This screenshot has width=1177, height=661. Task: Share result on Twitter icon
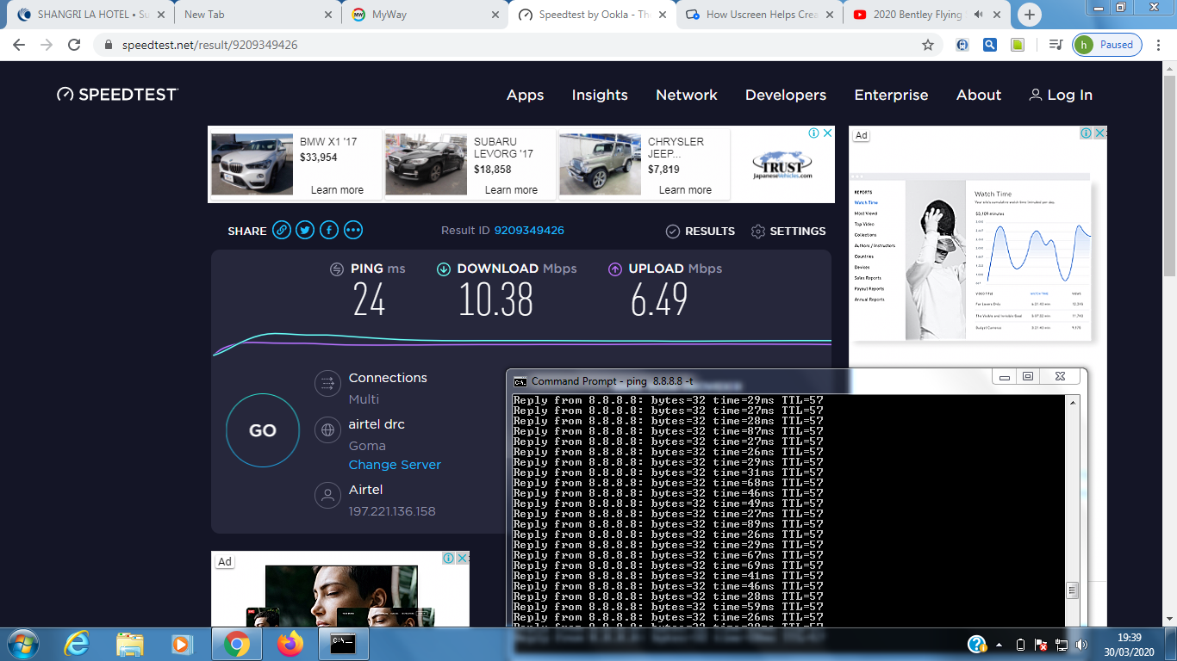pos(305,230)
